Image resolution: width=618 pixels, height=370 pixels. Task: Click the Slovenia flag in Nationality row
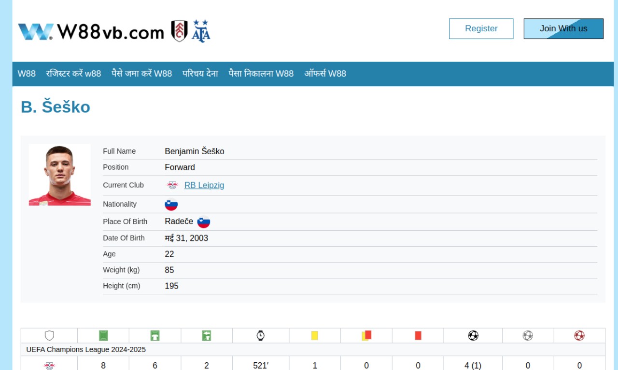point(171,204)
